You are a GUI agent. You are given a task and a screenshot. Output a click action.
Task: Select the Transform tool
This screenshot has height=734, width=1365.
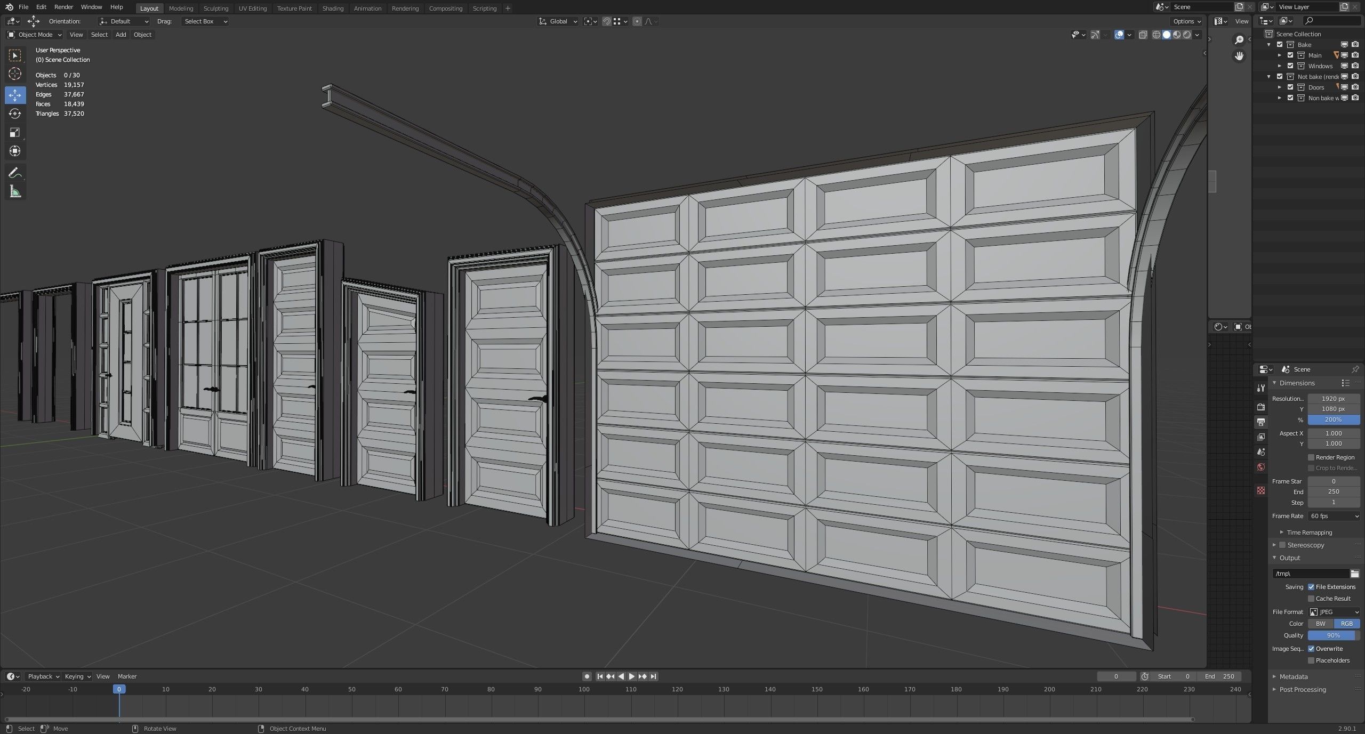(15, 151)
